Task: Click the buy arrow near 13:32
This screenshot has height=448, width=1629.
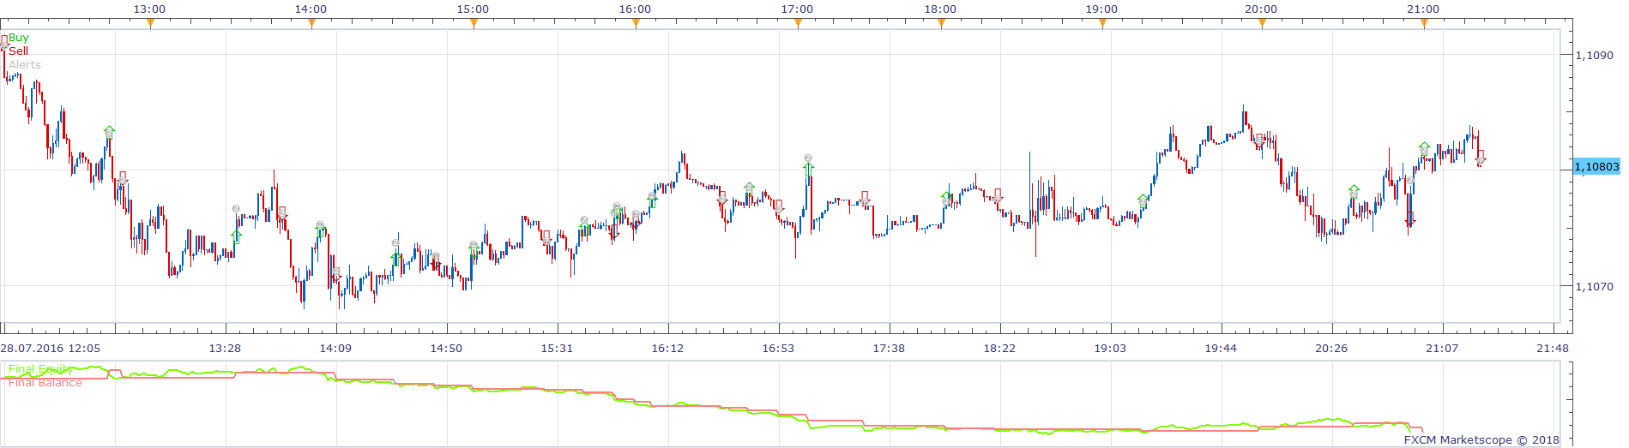Action: click(x=237, y=237)
